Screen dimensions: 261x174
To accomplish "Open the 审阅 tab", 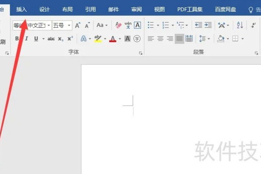I will [x=137, y=9].
